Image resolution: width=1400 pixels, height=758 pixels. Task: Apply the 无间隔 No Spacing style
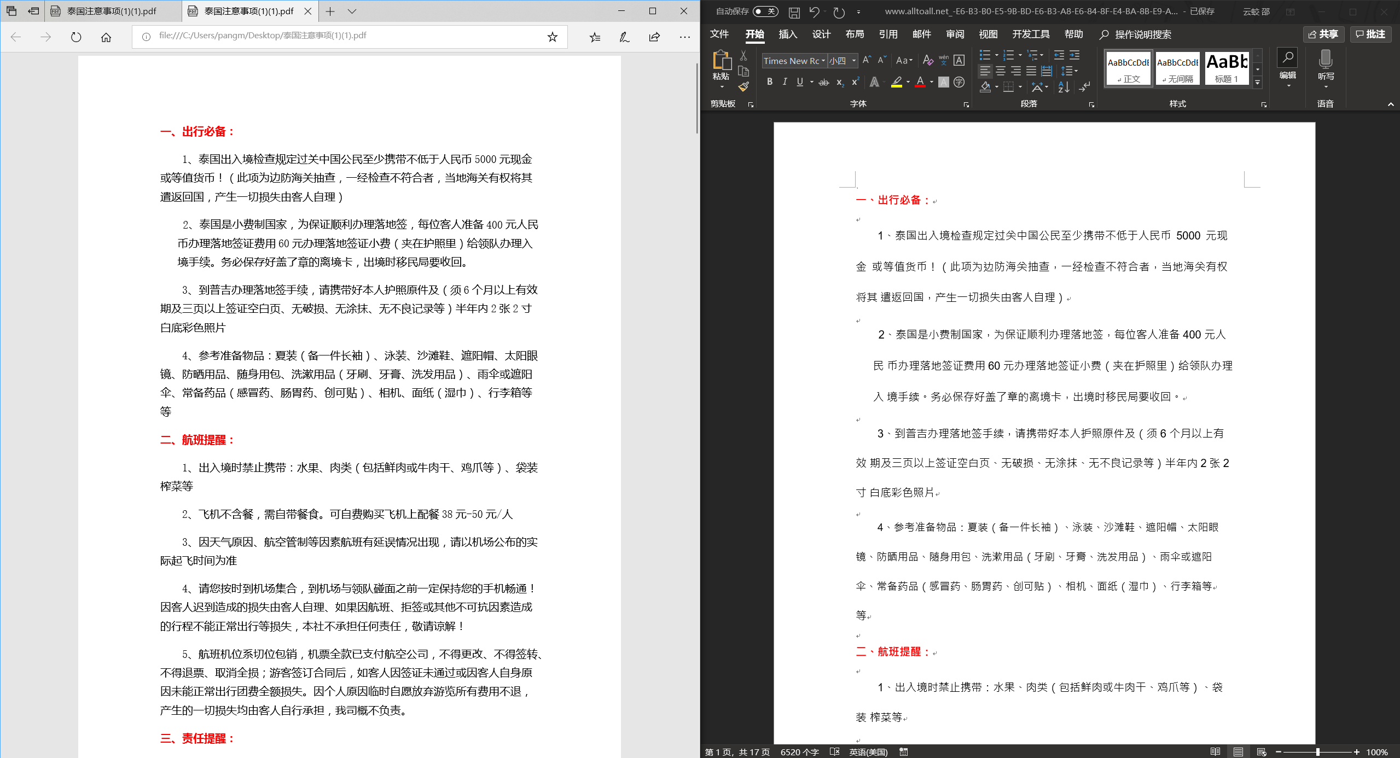pyautogui.click(x=1177, y=68)
